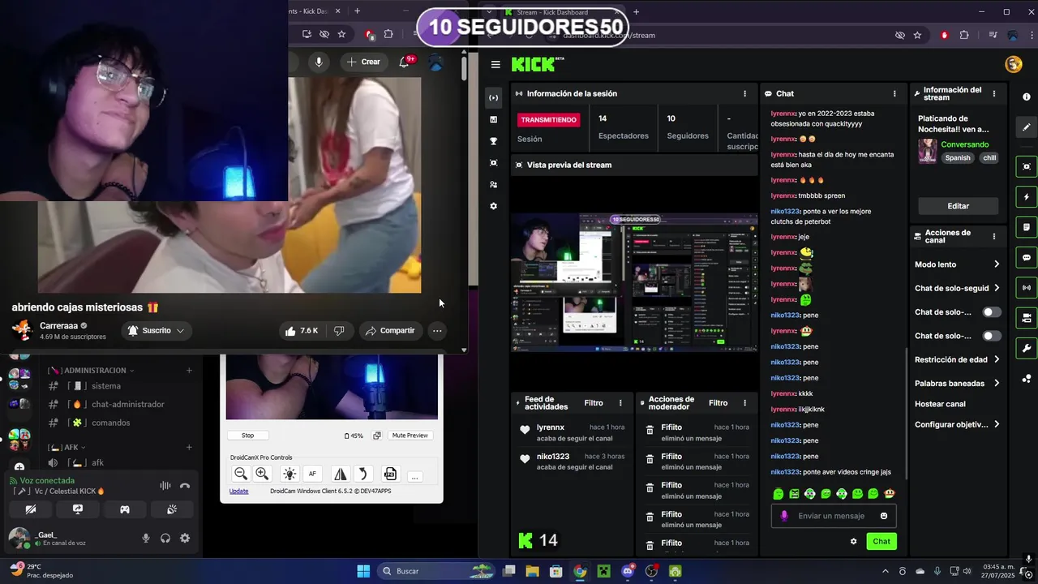1038x584 pixels.
Task: Click YouTube voice search microphone
Action: tap(319, 62)
